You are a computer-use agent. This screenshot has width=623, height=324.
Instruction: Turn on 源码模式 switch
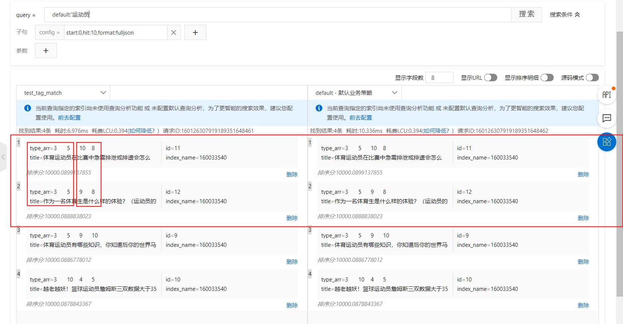click(x=592, y=78)
